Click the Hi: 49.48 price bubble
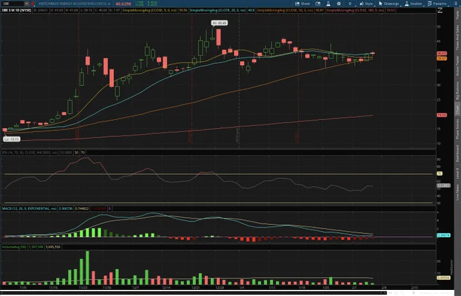 (x=220, y=23)
